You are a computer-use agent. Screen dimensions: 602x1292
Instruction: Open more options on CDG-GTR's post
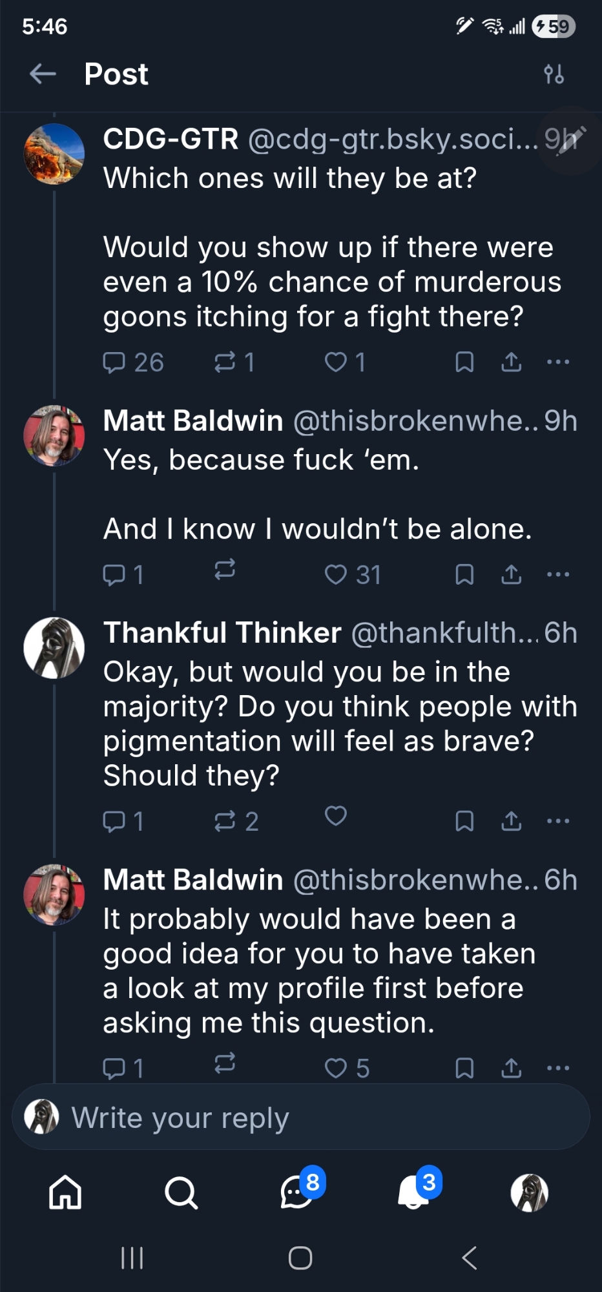[558, 362]
